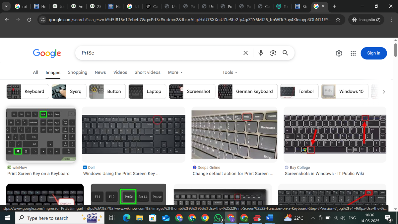Viewport: 398px width, 224px height.
Task: Open the Dell Print Screen Key result
Action: [121, 174]
